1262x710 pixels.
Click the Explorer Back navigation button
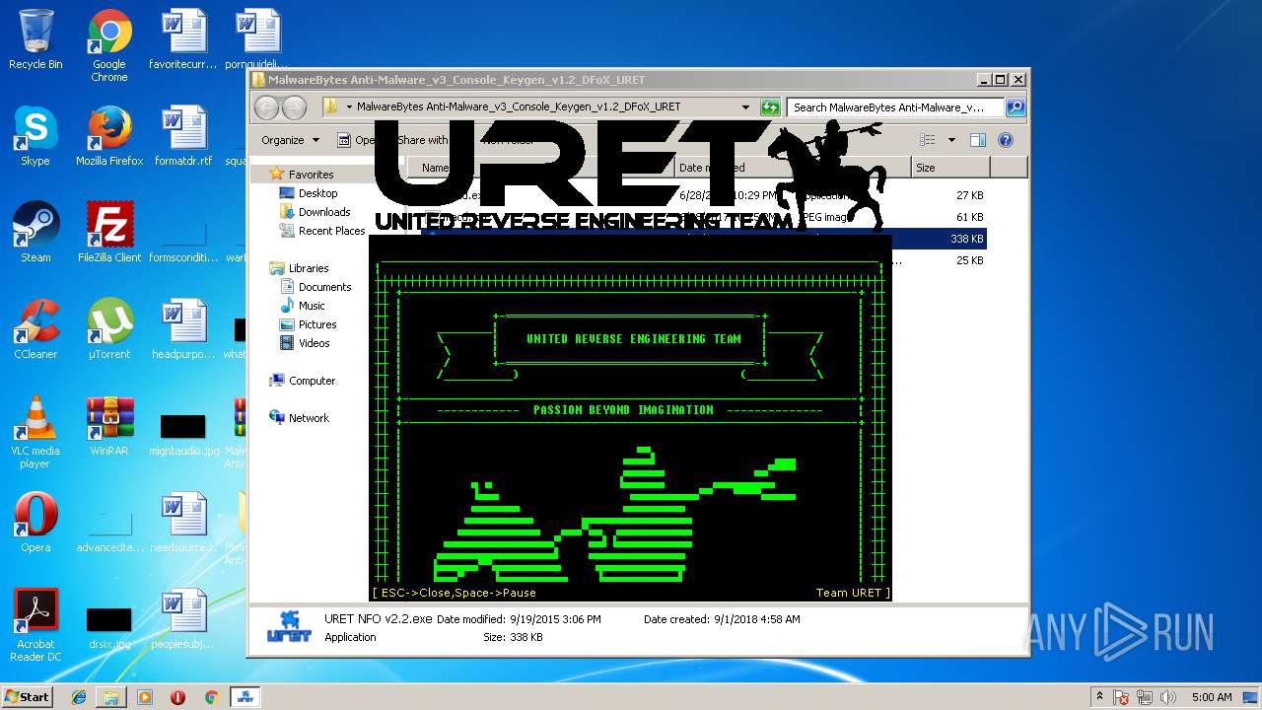coord(267,107)
